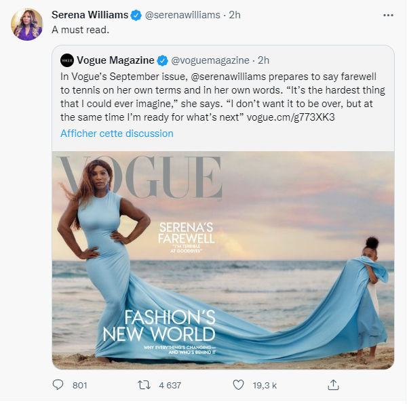Open the Vogue Magazine account name

pos(115,60)
